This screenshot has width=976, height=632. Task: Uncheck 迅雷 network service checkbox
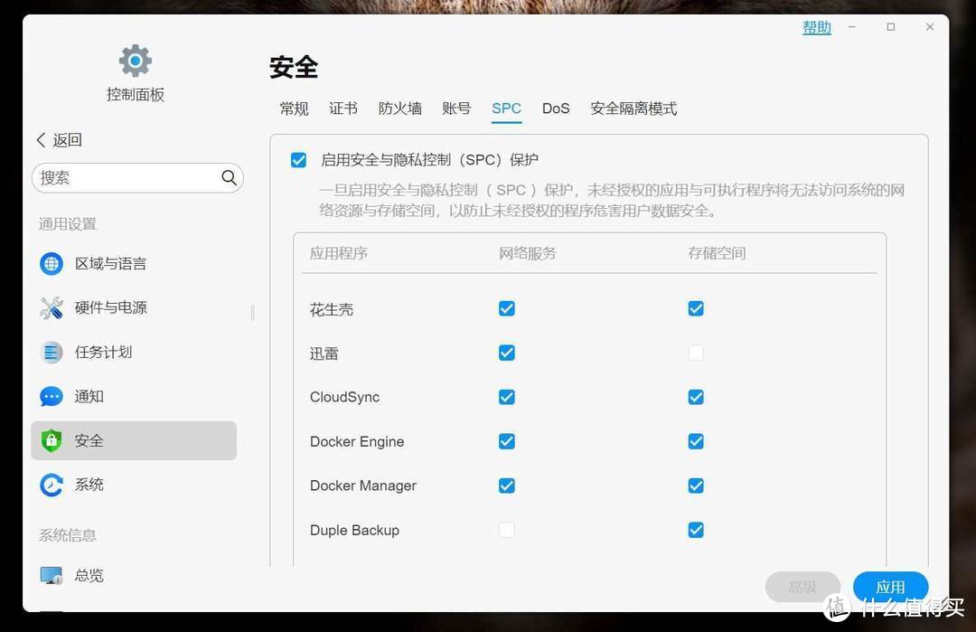[x=507, y=353]
